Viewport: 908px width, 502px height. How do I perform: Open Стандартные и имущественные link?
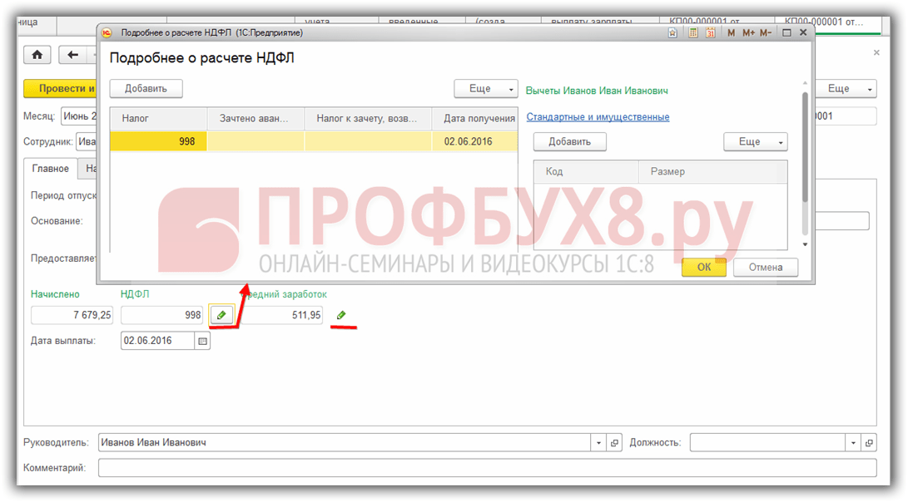pyautogui.click(x=598, y=117)
